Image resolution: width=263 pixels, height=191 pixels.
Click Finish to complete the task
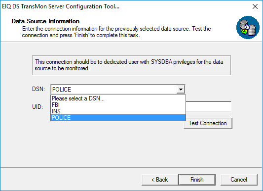(197, 180)
